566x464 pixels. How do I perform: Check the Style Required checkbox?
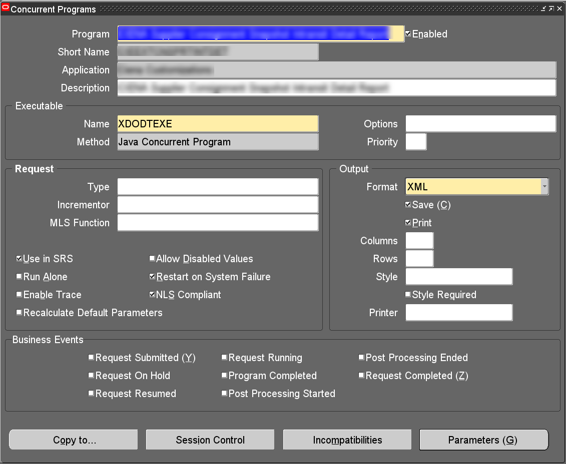tap(408, 294)
